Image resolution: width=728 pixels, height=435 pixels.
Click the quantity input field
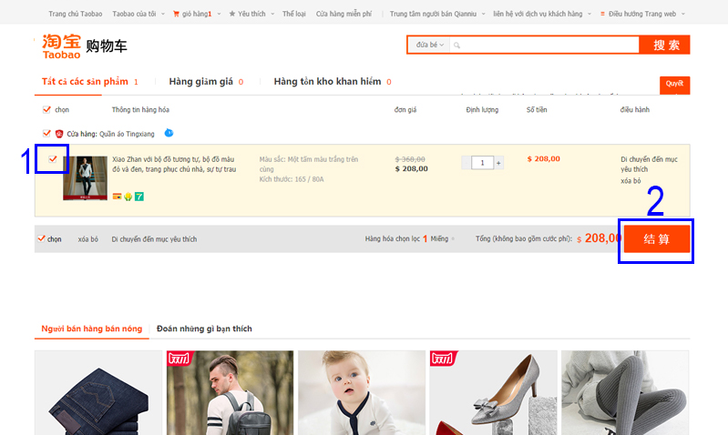pyautogui.click(x=482, y=163)
